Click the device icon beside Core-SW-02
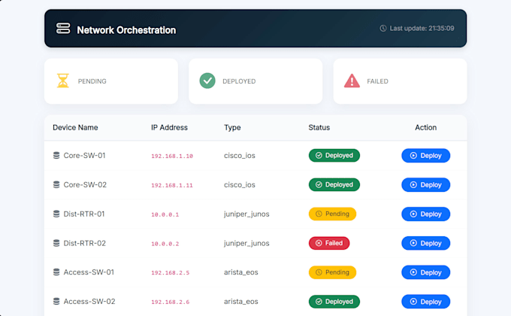 (56, 185)
